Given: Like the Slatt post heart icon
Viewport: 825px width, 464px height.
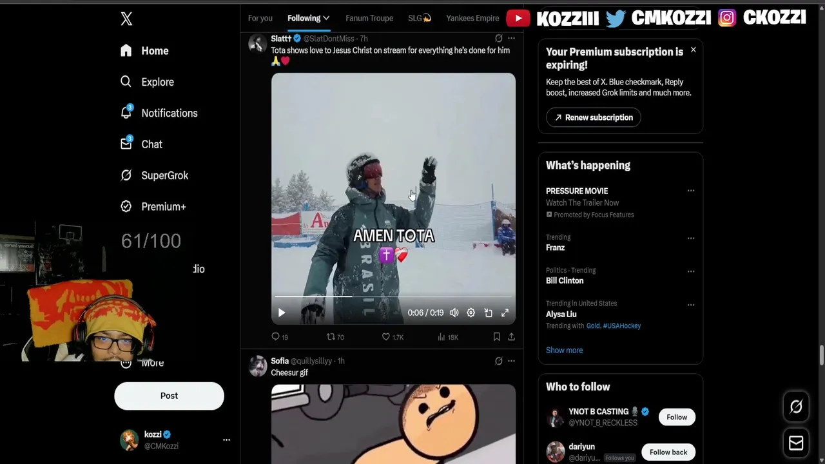Looking at the screenshot, I should tap(385, 337).
